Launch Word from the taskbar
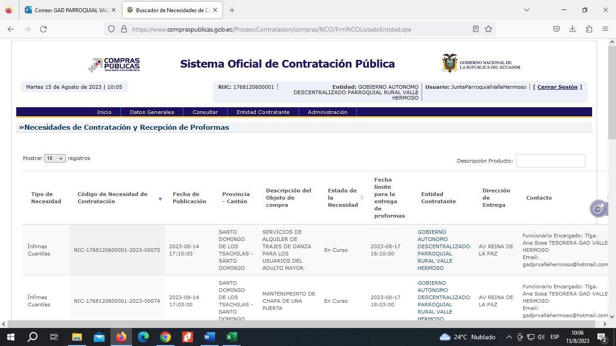Screen dimensions: 616x346 (210, 337)
